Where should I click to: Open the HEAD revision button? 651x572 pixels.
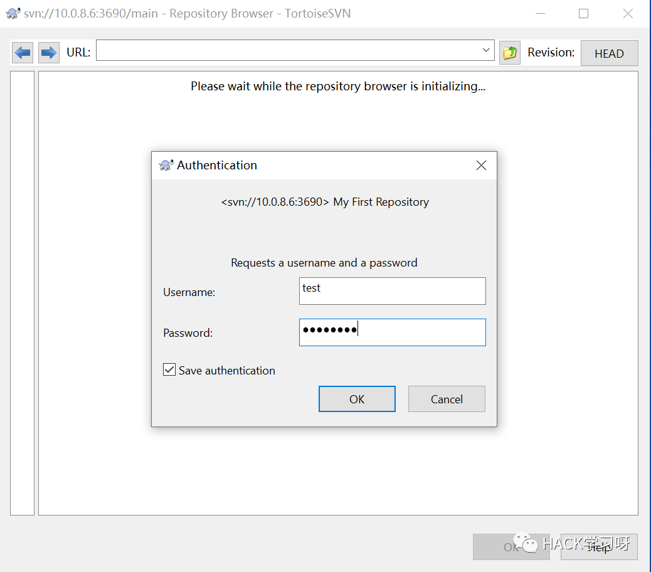tap(609, 53)
